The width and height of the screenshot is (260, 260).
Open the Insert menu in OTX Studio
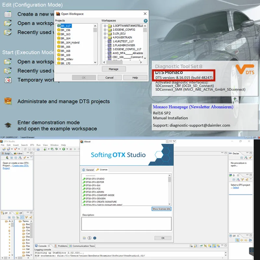(x=16, y=145)
